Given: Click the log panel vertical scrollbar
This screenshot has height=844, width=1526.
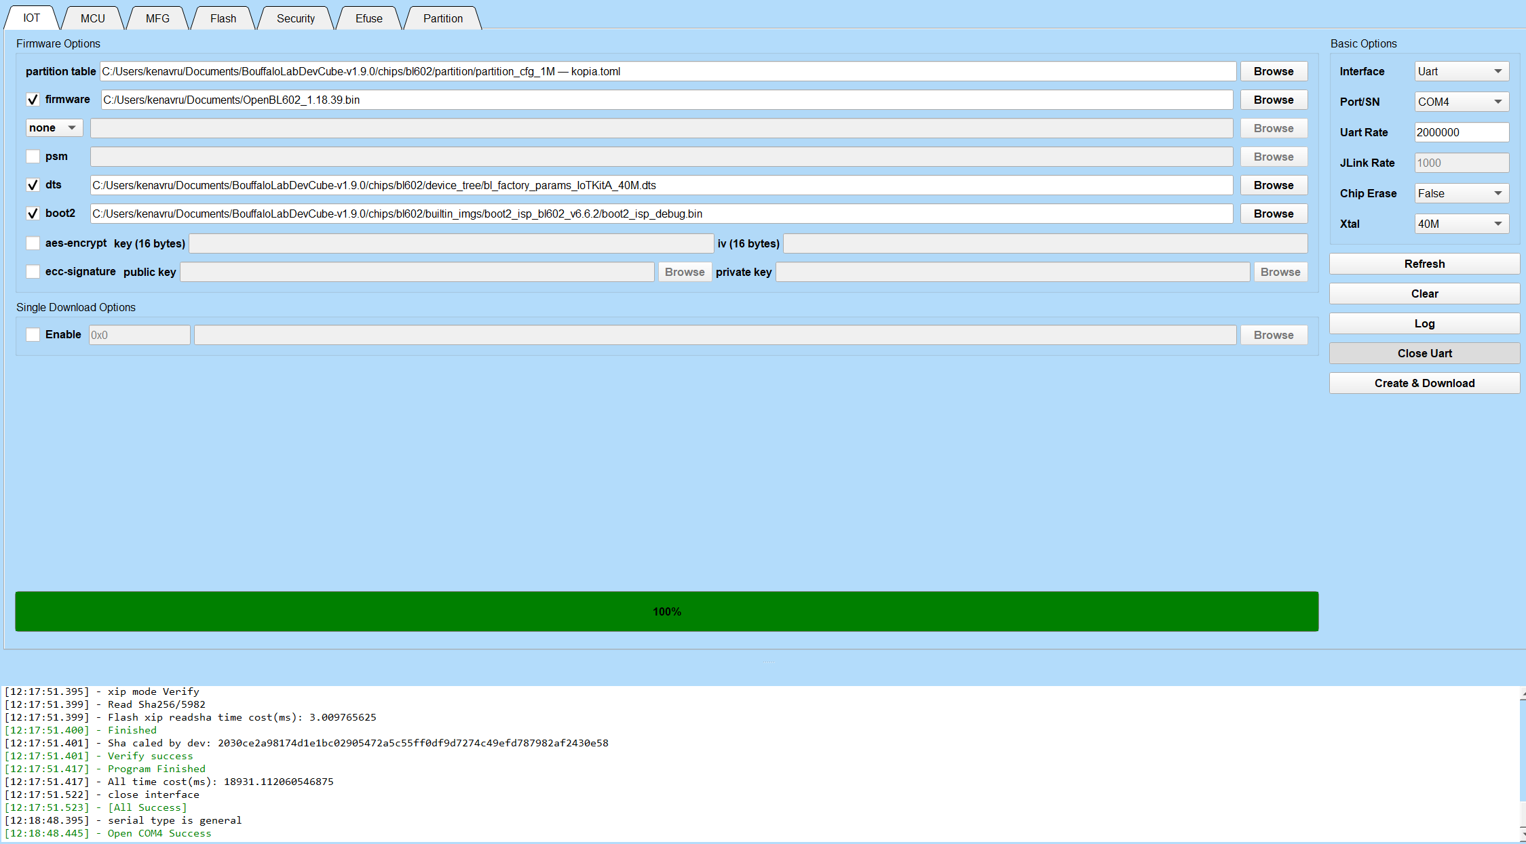Looking at the screenshot, I should point(1523,764).
